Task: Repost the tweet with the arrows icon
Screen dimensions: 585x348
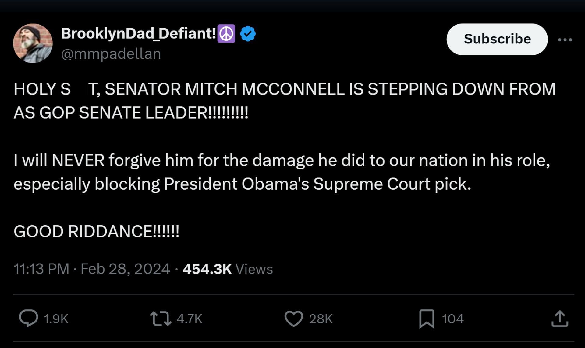Action: tap(161, 319)
